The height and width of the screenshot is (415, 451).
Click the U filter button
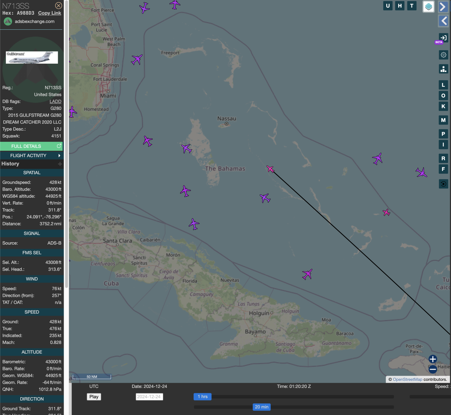pos(388,6)
